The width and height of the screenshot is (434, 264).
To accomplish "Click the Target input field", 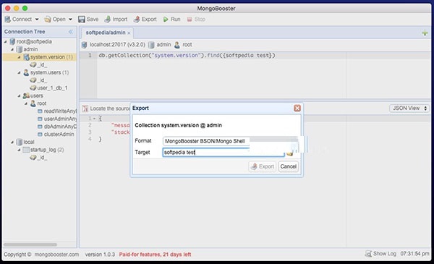I will coord(224,153).
